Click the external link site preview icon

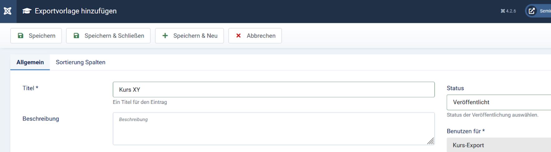click(532, 11)
